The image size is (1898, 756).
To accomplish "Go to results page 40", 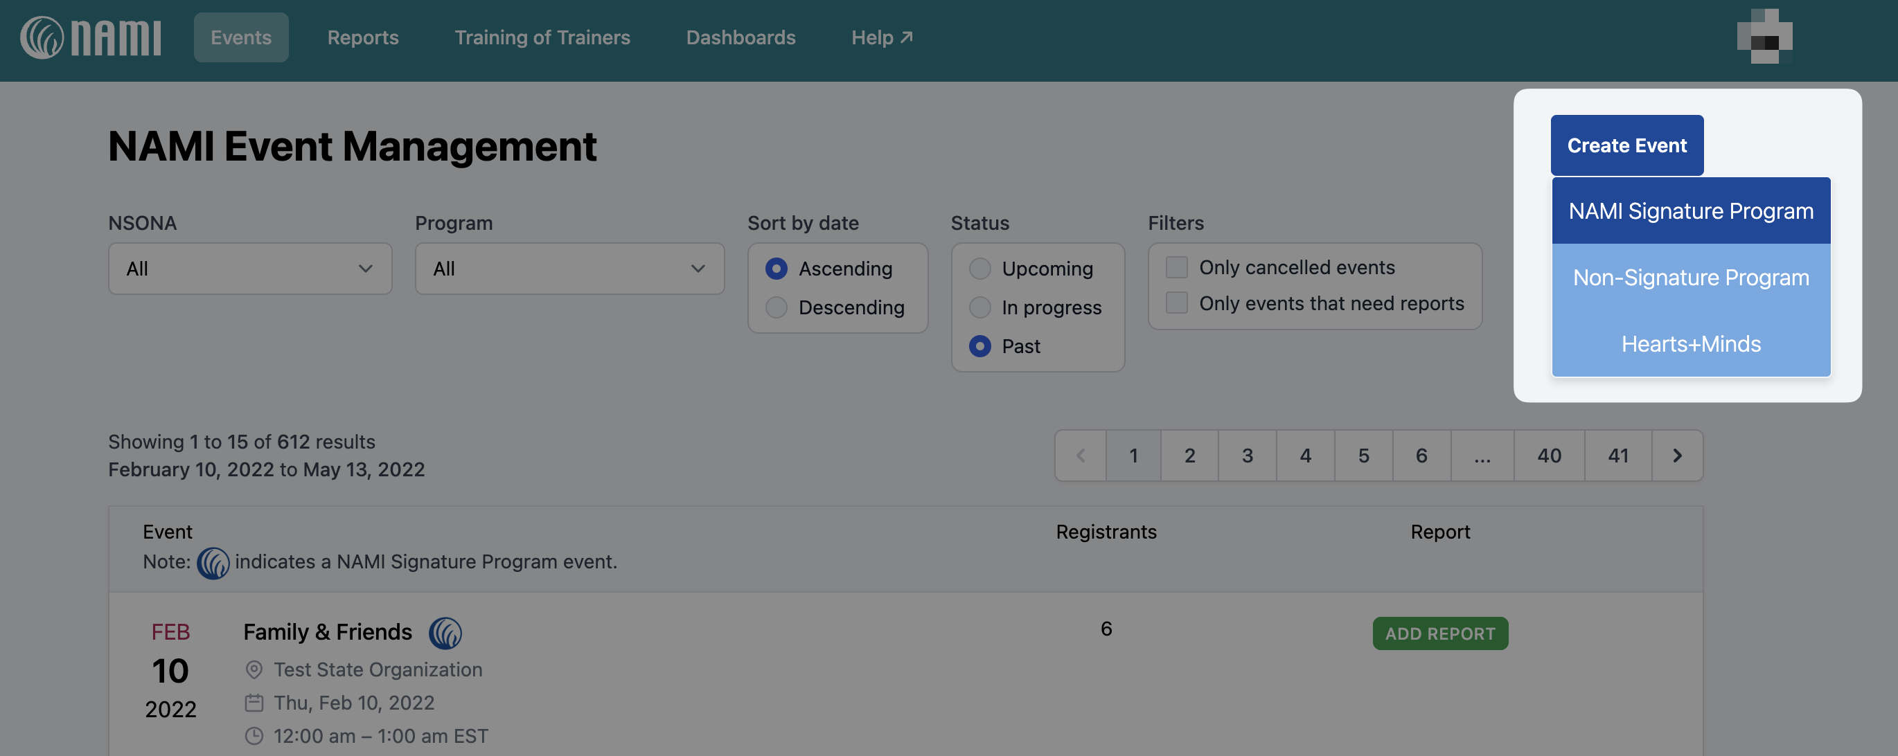I will tap(1549, 456).
